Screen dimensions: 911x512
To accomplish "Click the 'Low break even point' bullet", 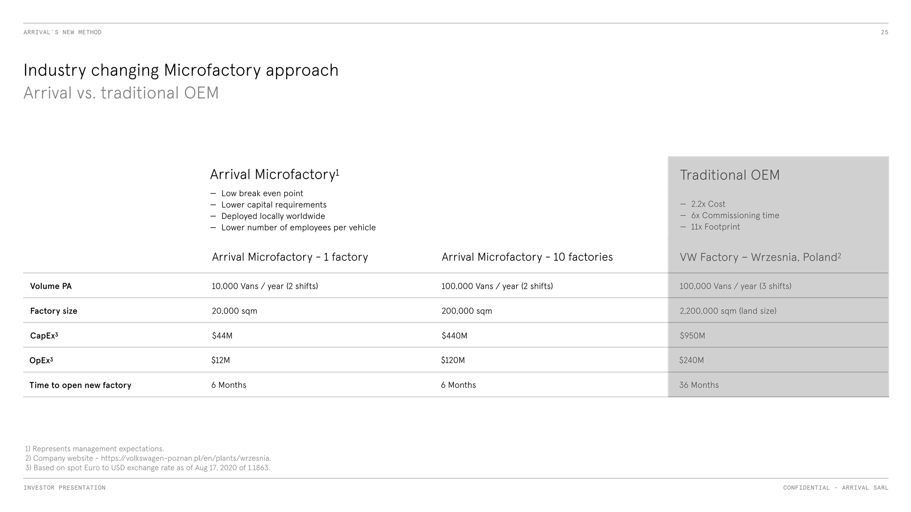I will coord(262,193).
